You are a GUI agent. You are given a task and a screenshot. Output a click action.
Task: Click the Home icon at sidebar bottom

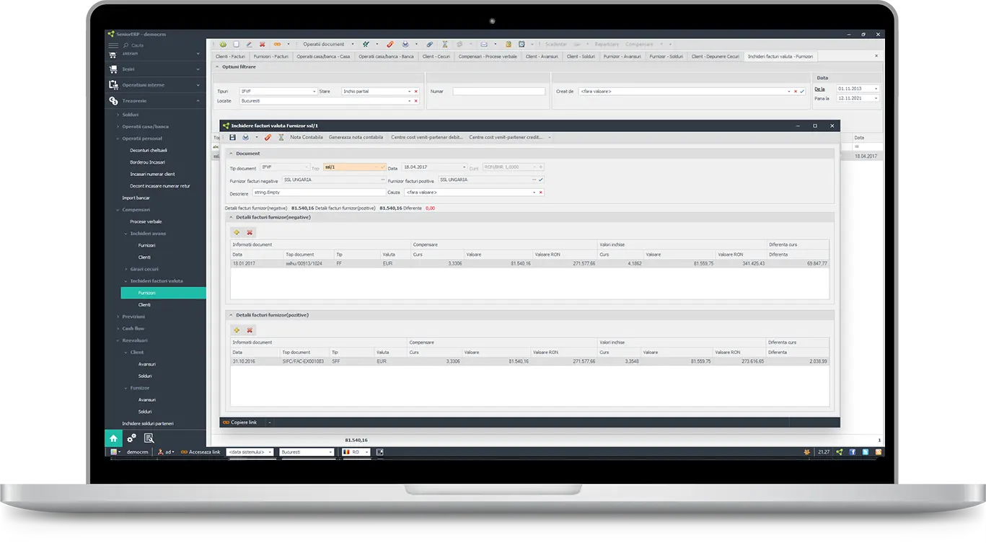click(x=113, y=438)
